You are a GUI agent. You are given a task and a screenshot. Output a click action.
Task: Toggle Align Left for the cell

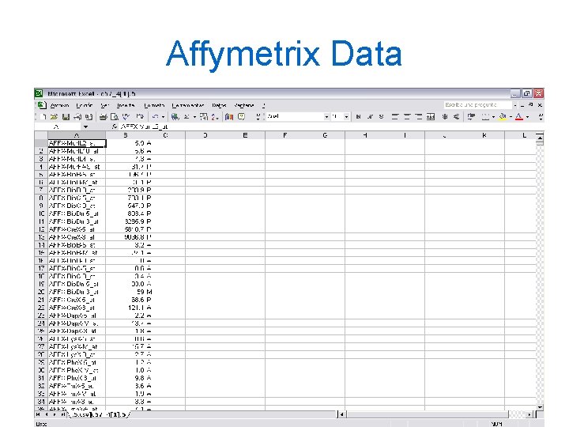pos(396,116)
